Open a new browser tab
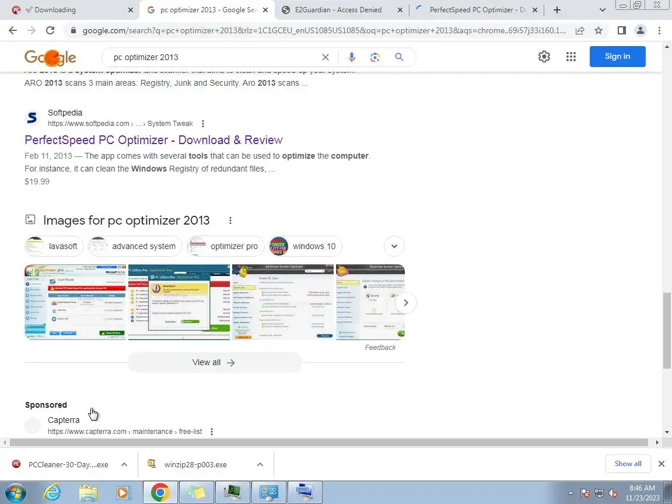Viewport: 672px width, 504px height. [x=556, y=10]
